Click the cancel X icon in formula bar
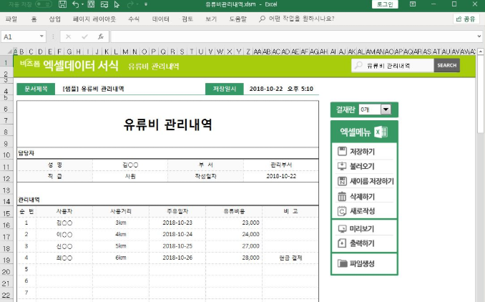The height and width of the screenshot is (302, 485). click(69, 36)
